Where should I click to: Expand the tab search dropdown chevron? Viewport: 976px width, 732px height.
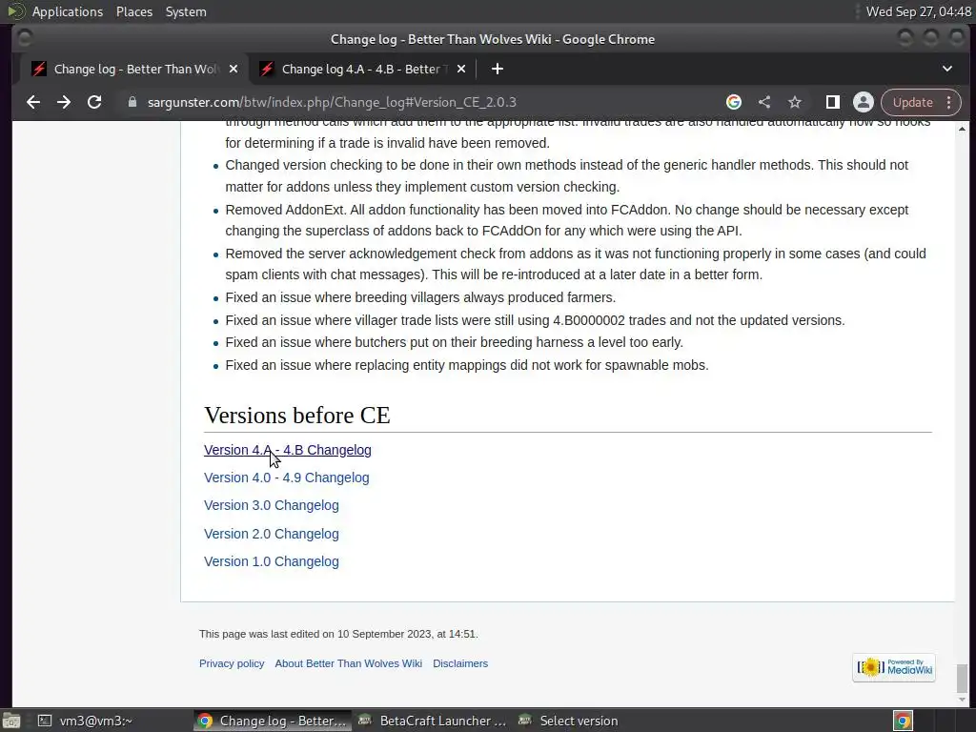947,69
